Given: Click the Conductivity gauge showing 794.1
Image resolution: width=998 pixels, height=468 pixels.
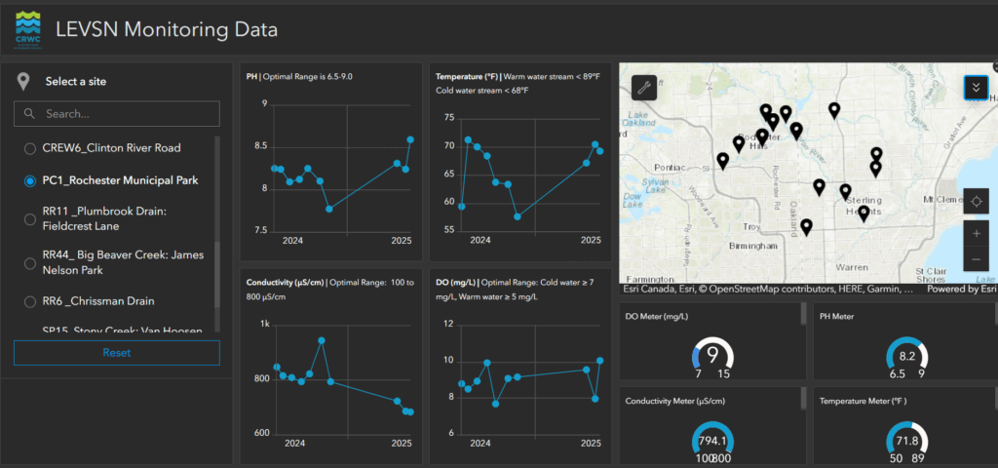Looking at the screenshot, I should tap(712, 440).
